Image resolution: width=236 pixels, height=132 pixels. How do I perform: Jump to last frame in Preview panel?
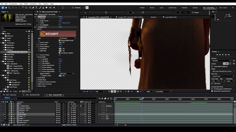(x=229, y=55)
